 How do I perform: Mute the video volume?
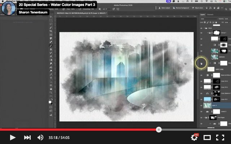coord(40,138)
